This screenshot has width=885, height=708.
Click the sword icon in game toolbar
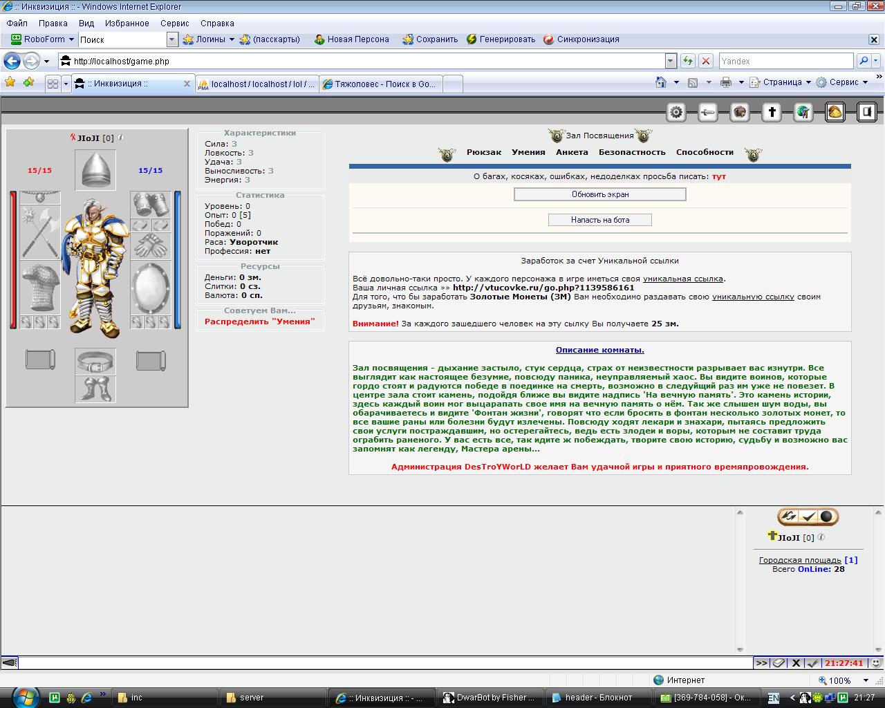[708, 112]
